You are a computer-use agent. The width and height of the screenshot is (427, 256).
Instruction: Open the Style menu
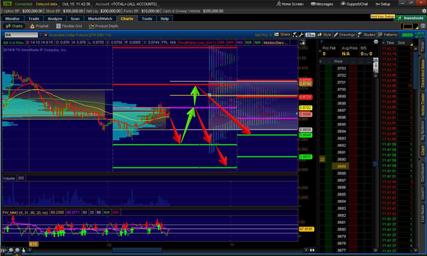324,35
